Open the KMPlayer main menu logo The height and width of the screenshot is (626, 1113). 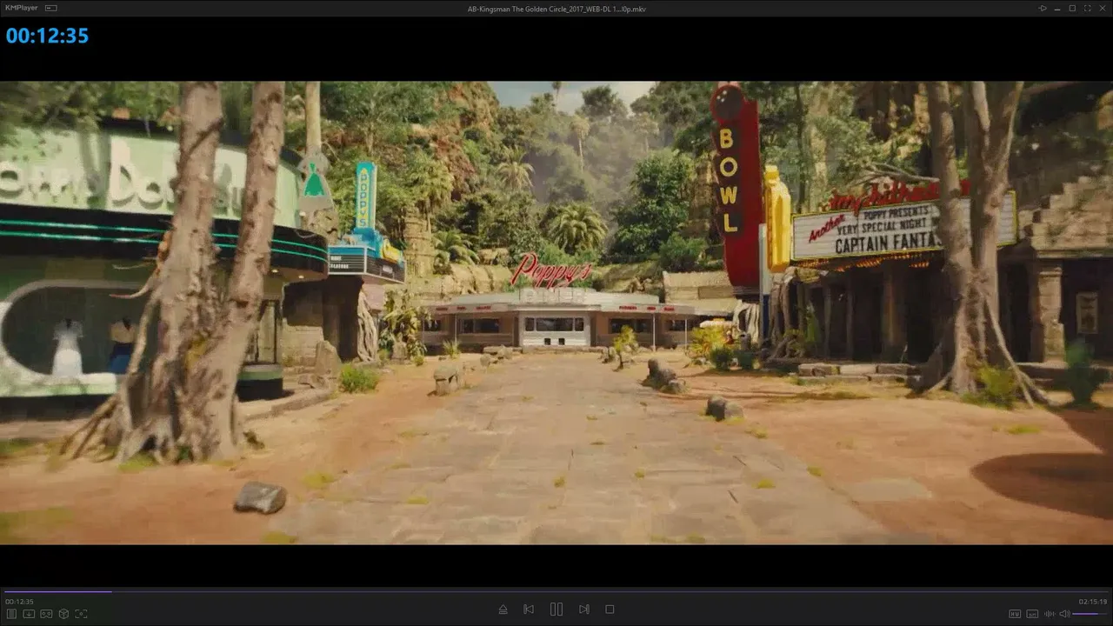coord(21,8)
